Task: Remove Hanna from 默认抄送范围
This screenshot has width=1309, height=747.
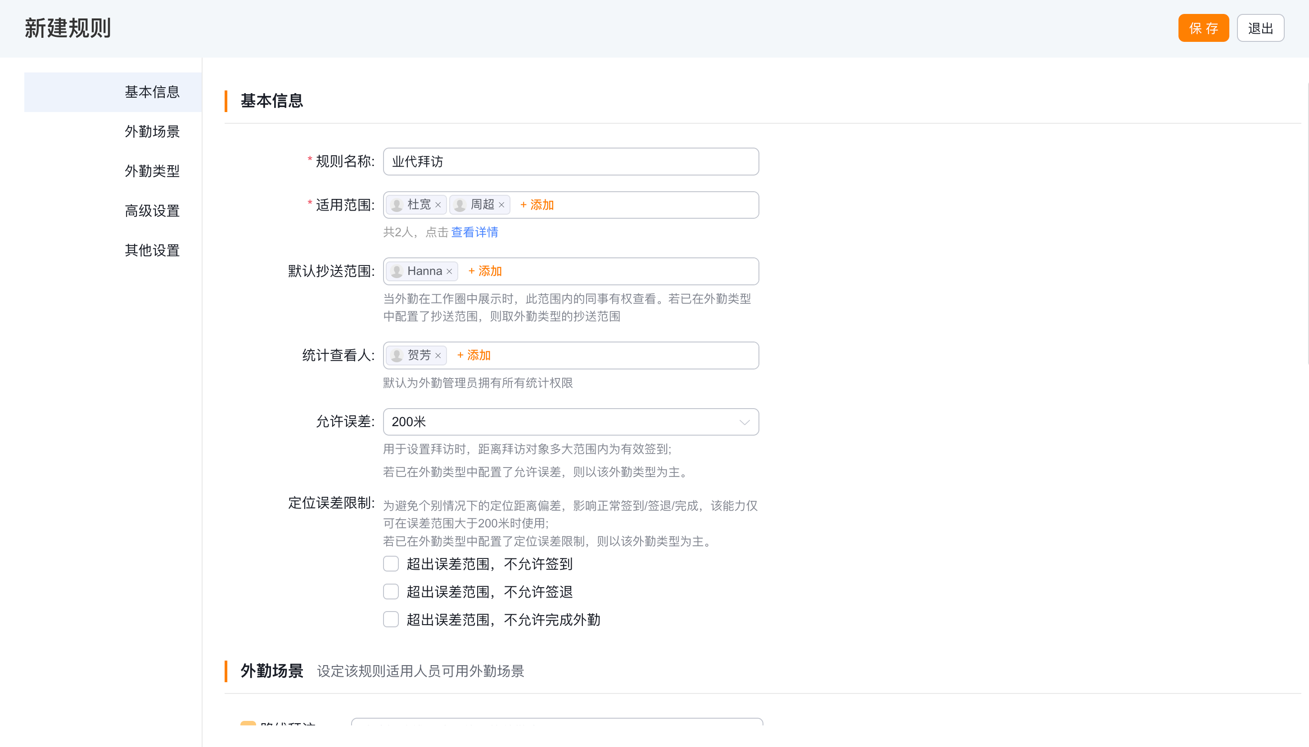Action: (449, 271)
